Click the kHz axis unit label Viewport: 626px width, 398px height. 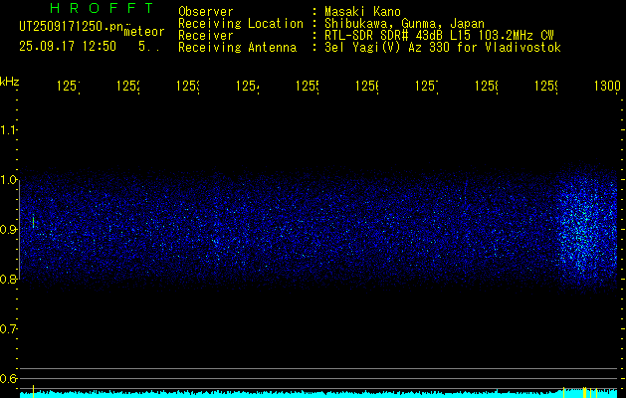(10, 81)
